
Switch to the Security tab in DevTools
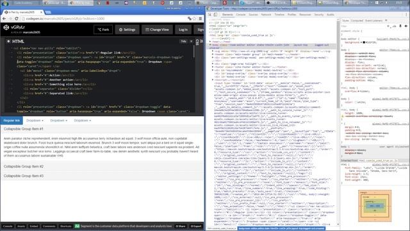click(319, 15)
